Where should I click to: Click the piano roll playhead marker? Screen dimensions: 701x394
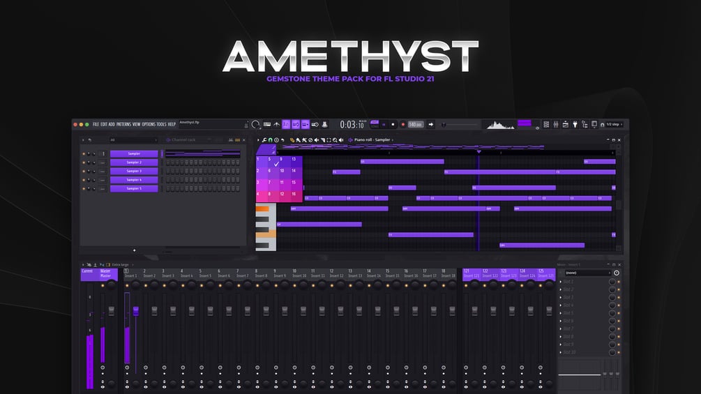click(478, 152)
